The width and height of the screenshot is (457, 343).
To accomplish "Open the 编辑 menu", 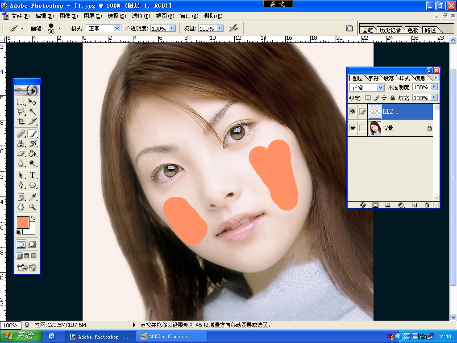I will coord(44,16).
